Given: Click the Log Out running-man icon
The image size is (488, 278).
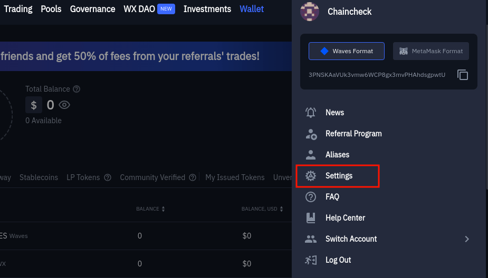Looking at the screenshot, I should pos(311,260).
